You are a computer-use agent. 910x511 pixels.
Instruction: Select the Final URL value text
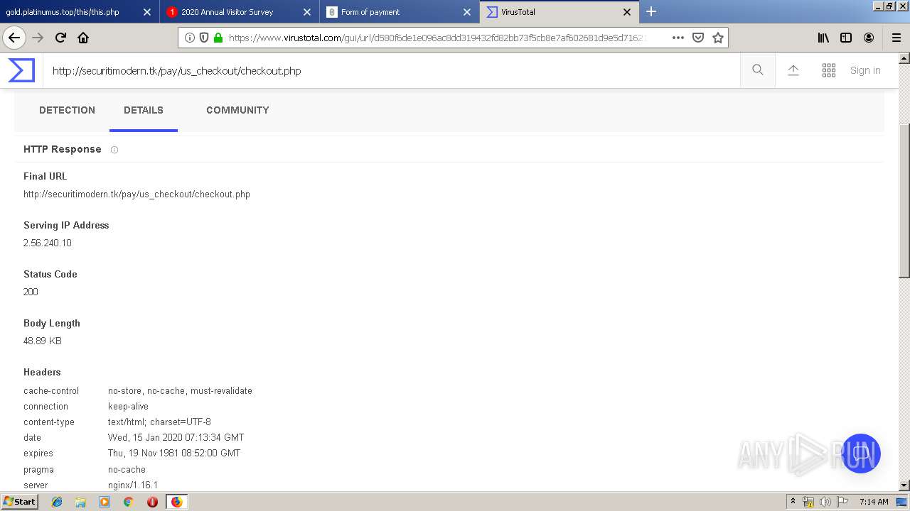136,194
